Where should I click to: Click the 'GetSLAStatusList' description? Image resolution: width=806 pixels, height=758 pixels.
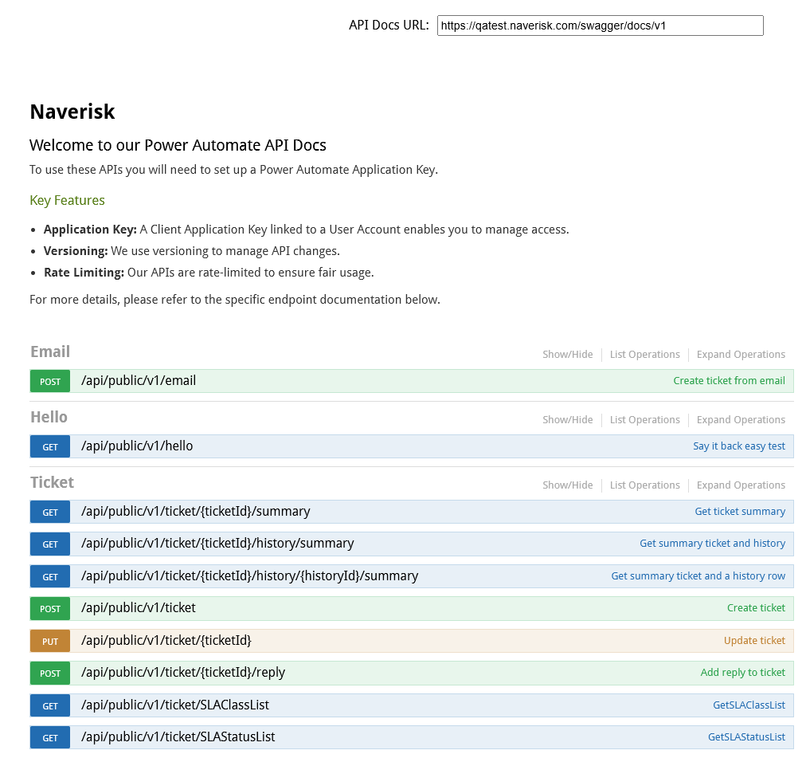[746, 737]
